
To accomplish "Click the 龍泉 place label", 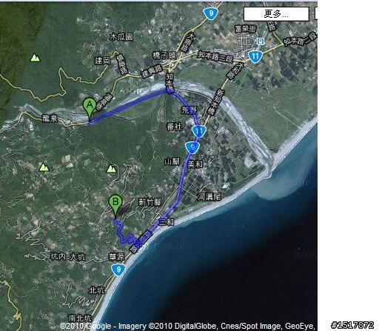I will point(50,118).
